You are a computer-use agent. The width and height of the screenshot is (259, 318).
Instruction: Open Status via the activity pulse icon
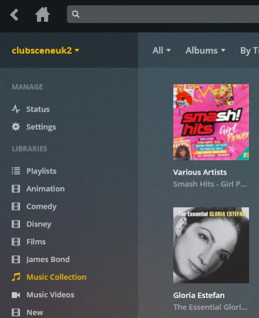[16, 109]
